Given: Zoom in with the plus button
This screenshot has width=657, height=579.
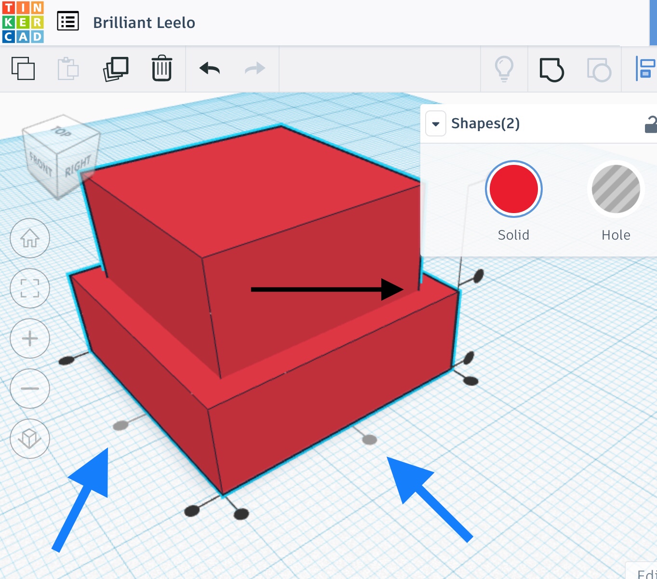Looking at the screenshot, I should (x=30, y=338).
